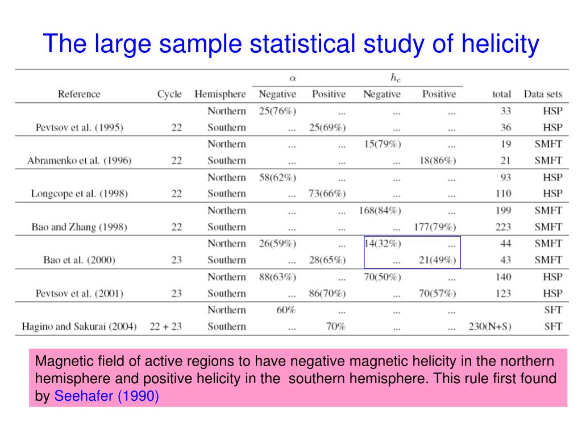Viewport: 582px width, 436px height.
Task: Select the 58(62%) table value
Action: click(x=277, y=178)
